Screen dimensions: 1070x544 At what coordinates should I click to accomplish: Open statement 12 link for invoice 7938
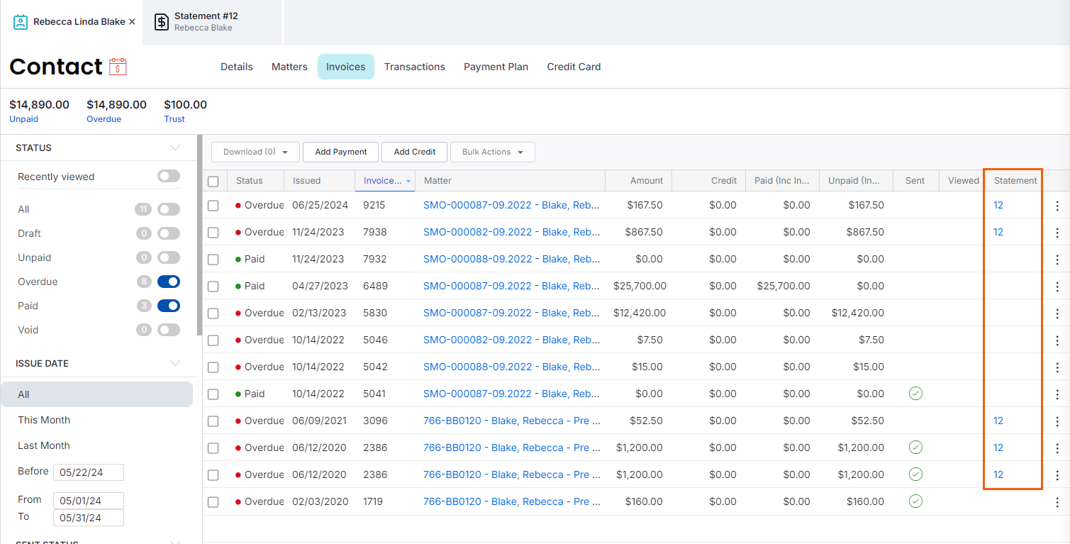pos(998,232)
